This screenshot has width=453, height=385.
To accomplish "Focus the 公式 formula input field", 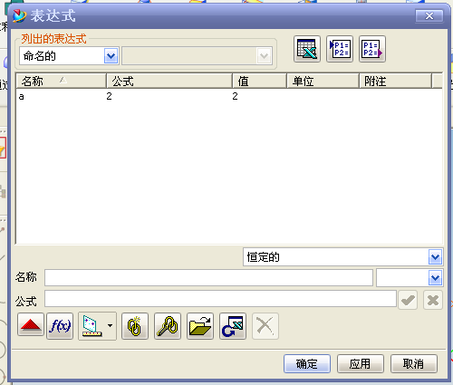I will (x=220, y=299).
